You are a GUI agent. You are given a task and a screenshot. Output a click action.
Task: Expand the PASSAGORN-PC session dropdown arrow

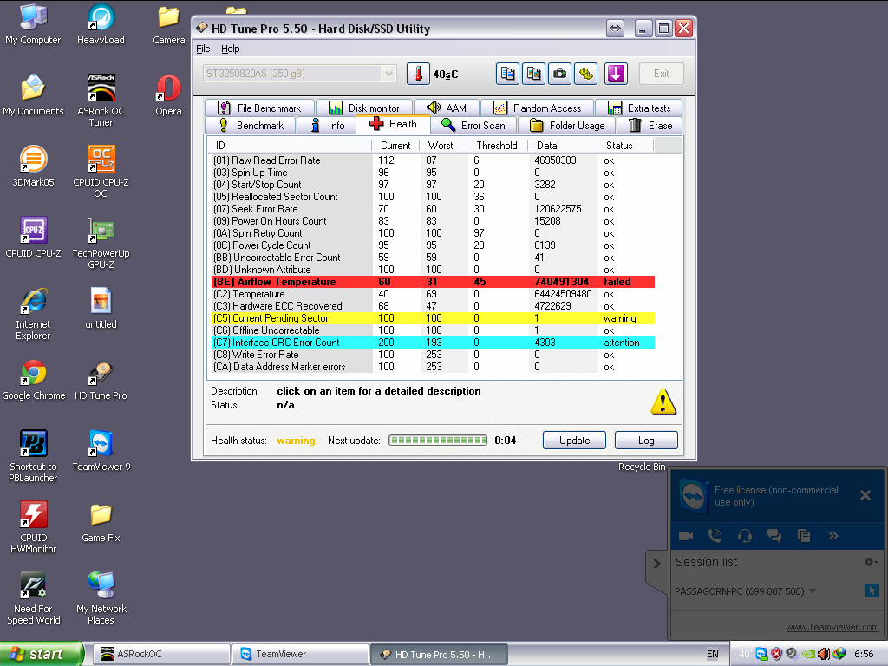813,591
